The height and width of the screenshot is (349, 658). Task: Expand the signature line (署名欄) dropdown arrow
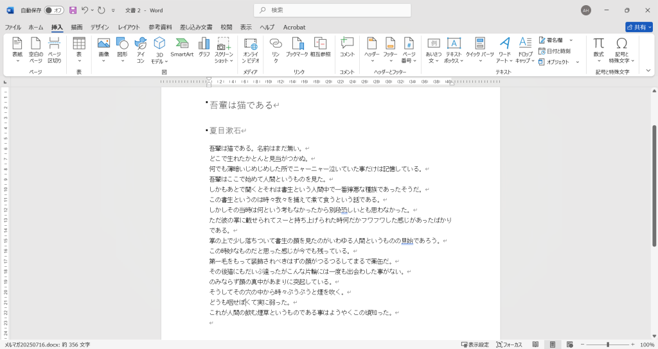571,40
